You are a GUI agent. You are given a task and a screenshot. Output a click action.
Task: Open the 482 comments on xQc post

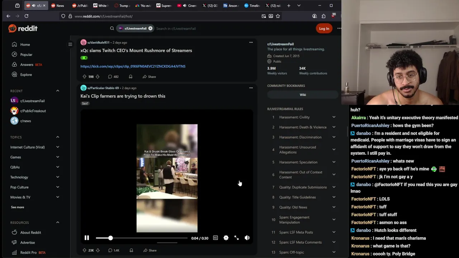pos(113,77)
